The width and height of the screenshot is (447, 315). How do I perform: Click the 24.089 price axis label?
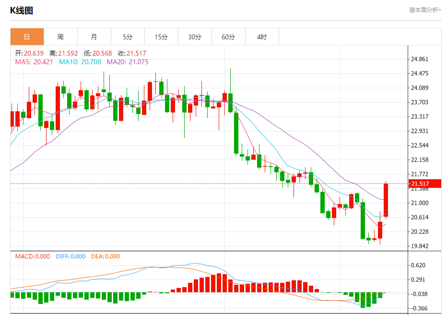point(419,88)
